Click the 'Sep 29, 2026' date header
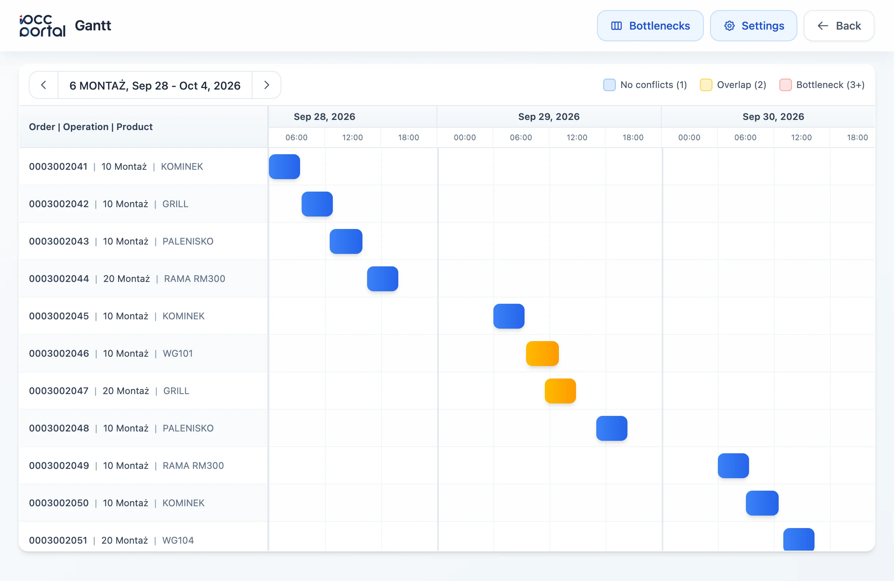894x581 pixels. click(549, 117)
